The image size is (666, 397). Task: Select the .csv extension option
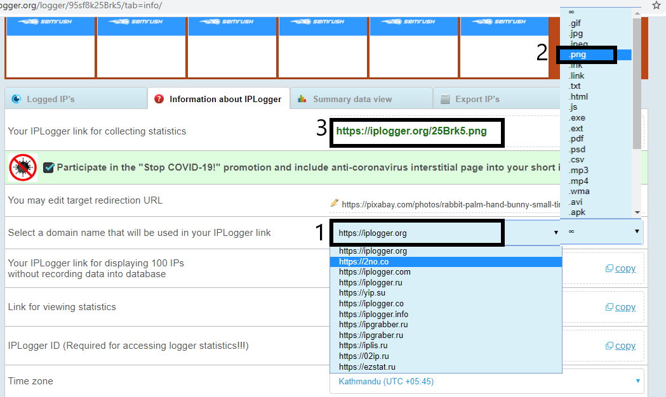[596, 160]
